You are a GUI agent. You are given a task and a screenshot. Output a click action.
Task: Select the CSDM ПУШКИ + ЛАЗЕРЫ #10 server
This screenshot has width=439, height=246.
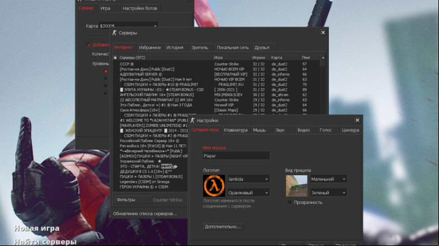(x=216, y=84)
